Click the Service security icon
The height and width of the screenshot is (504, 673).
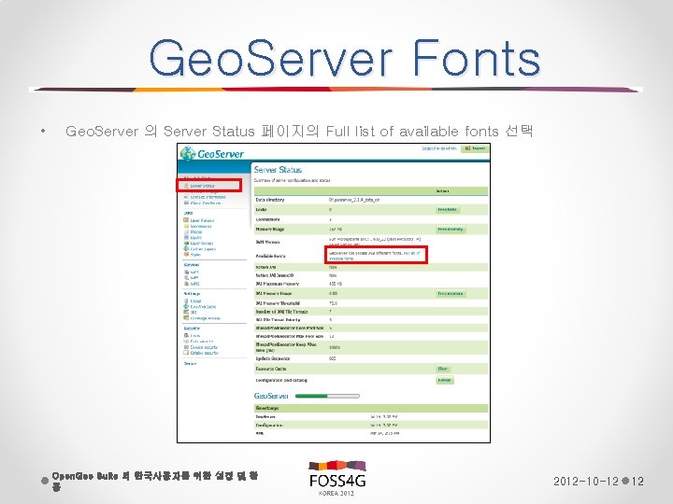(x=186, y=347)
